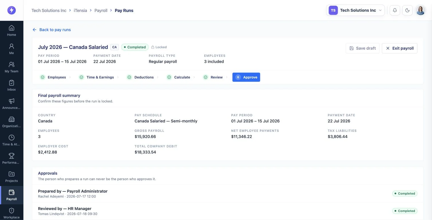Image resolution: width=432 pixels, height=220 pixels.
Task: Click the Pay Runs breadcrumb
Action: coord(124,11)
